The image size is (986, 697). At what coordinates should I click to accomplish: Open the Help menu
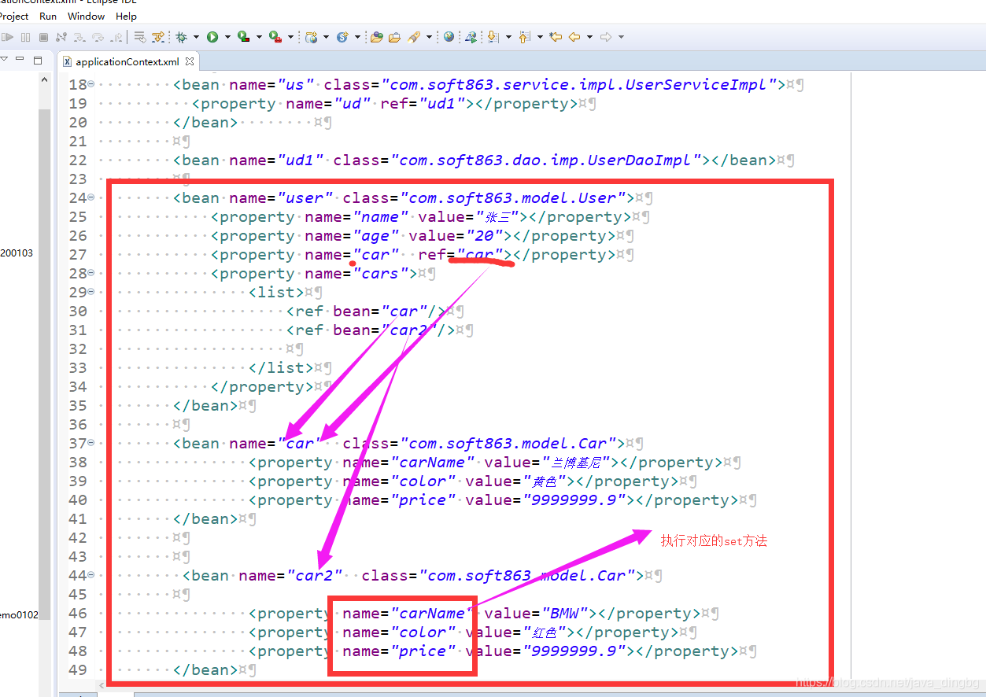[126, 16]
